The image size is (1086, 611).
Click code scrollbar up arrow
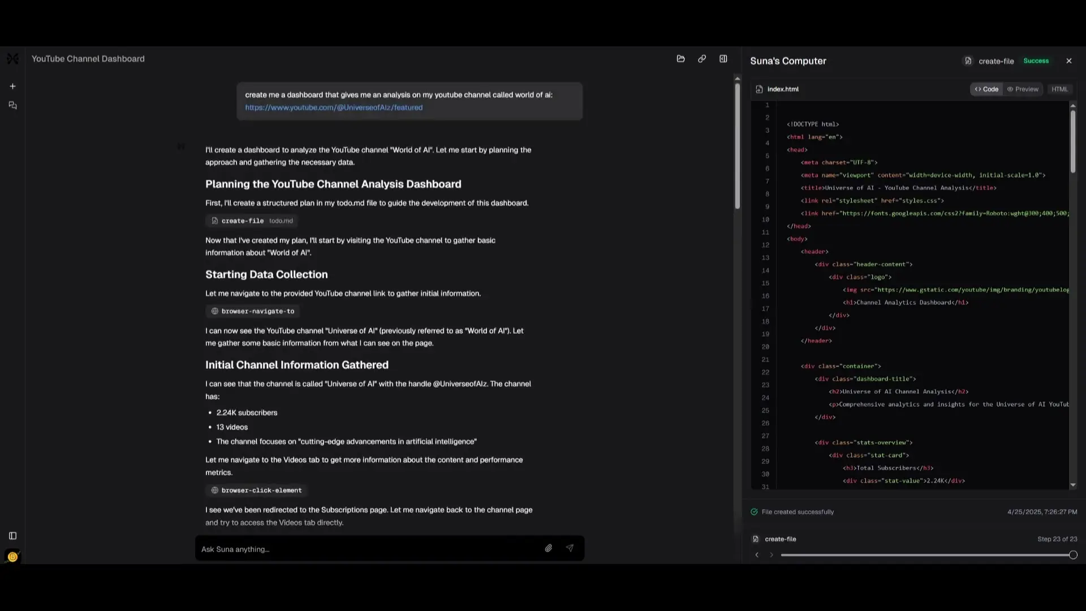coord(1072,106)
